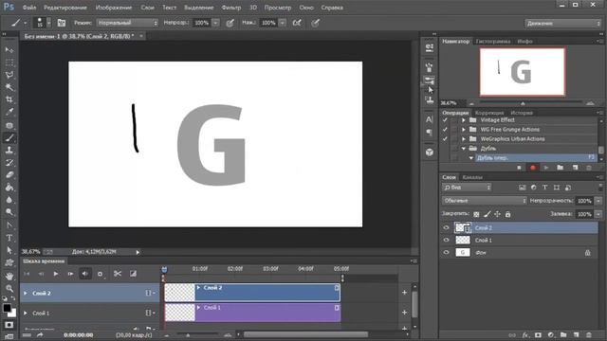Screen dimensions: 607x341
Task: Switch to the Гистограмма tab
Action: tap(493, 42)
